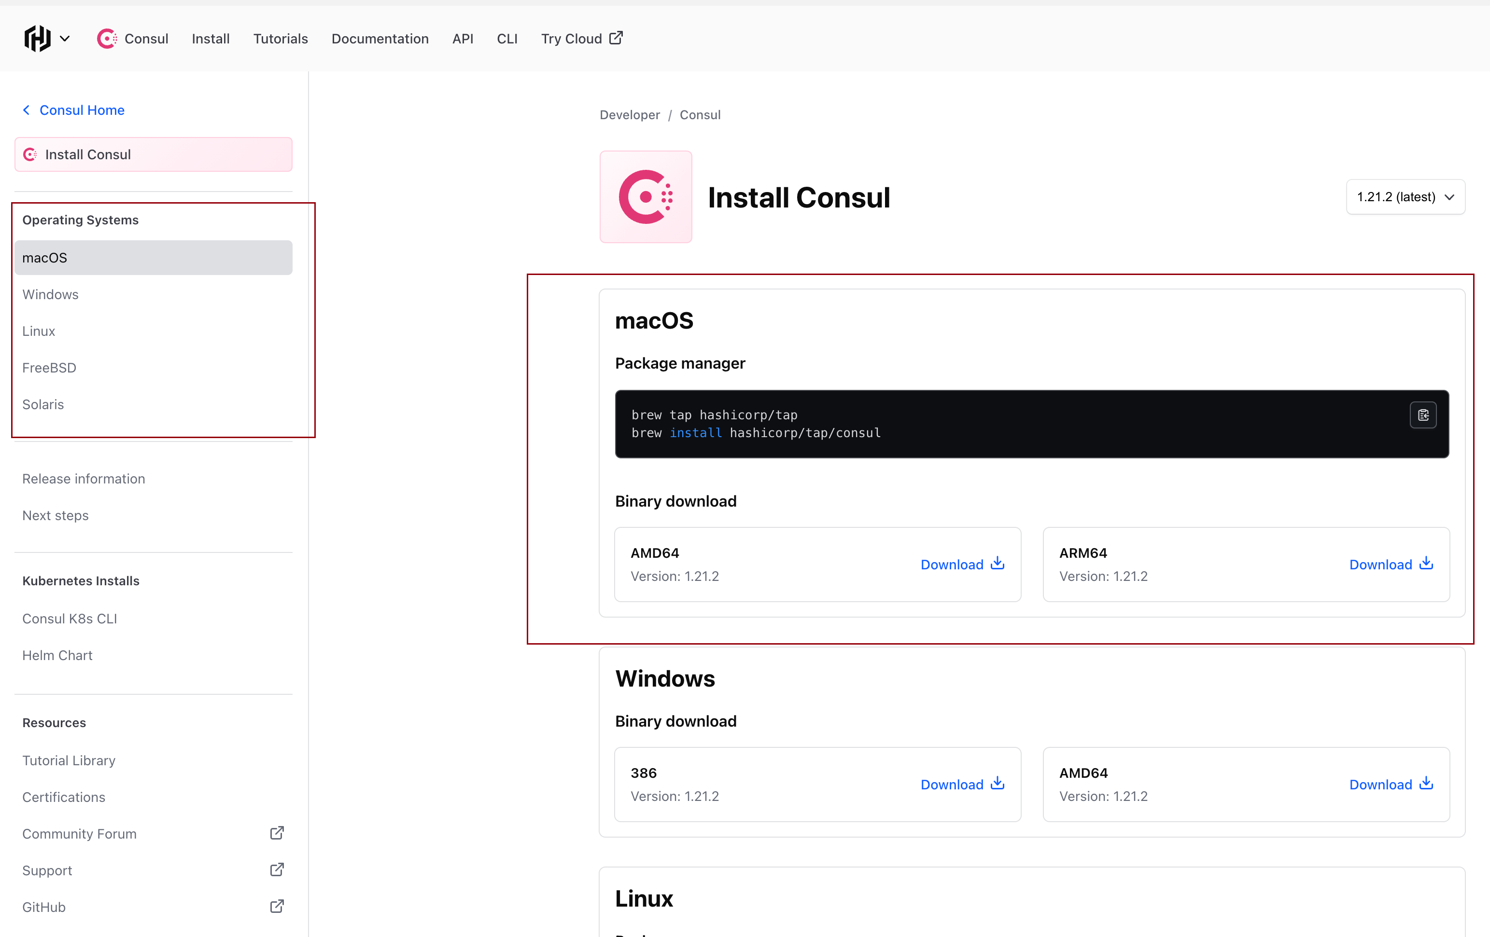This screenshot has width=1490, height=937.
Task: Open the 1.21.2 (latest) version dropdown
Action: [1405, 197]
